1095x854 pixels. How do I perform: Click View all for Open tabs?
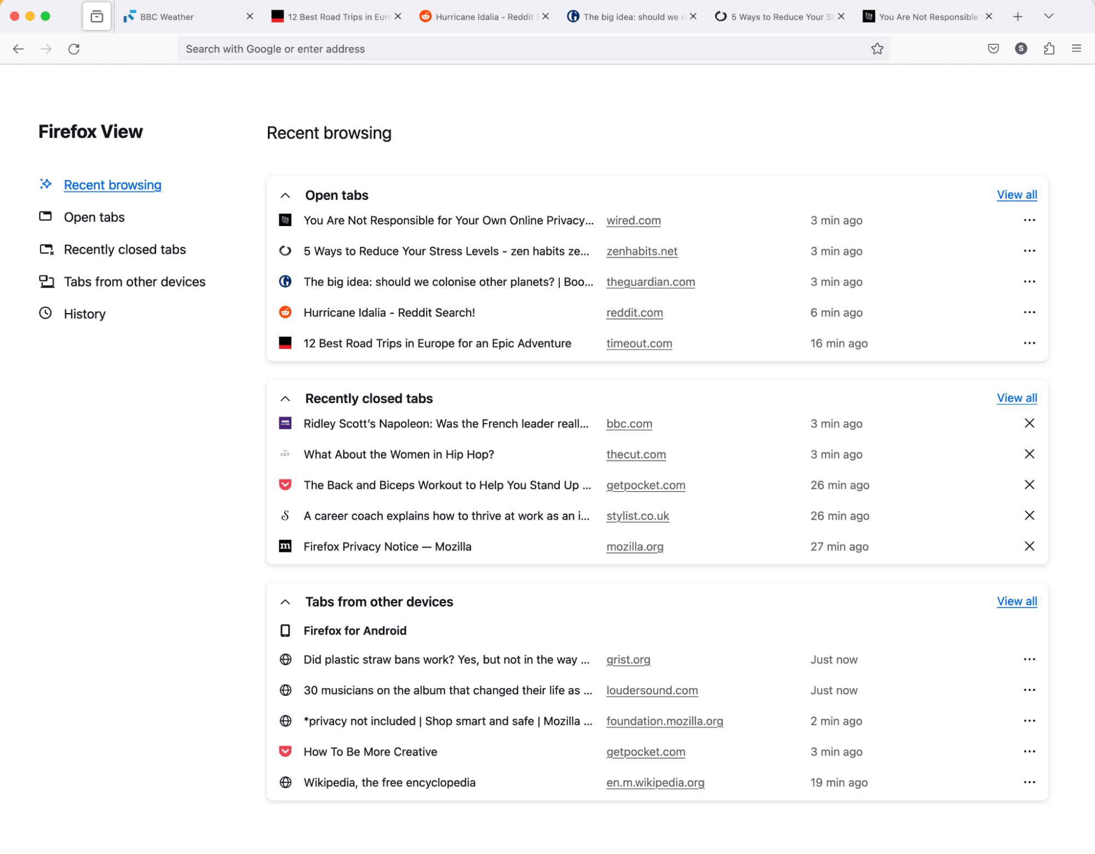point(1016,195)
